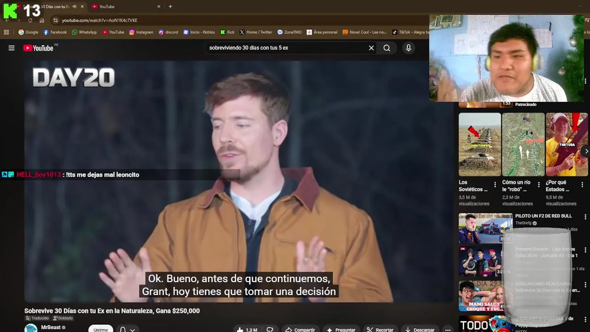View site information icon in address bar
The height and width of the screenshot is (332, 590).
pyautogui.click(x=56, y=20)
